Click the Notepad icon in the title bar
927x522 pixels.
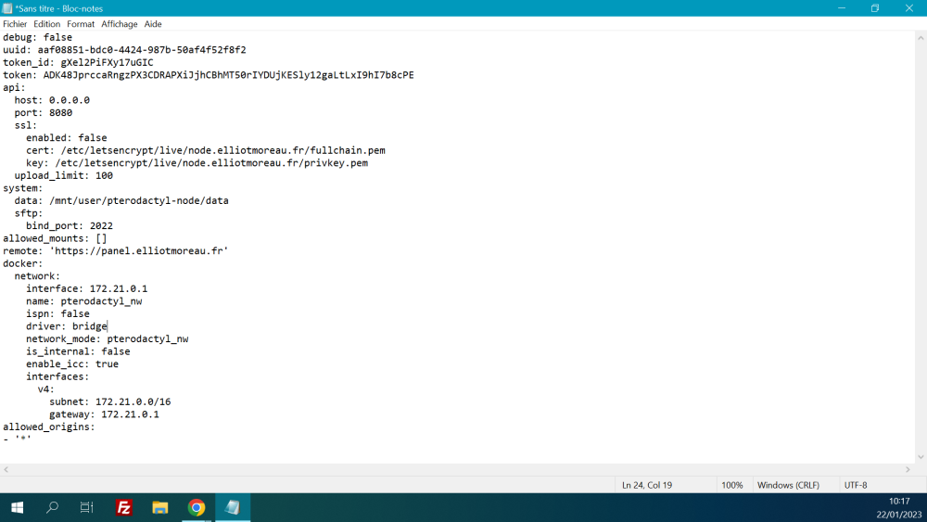[7, 8]
